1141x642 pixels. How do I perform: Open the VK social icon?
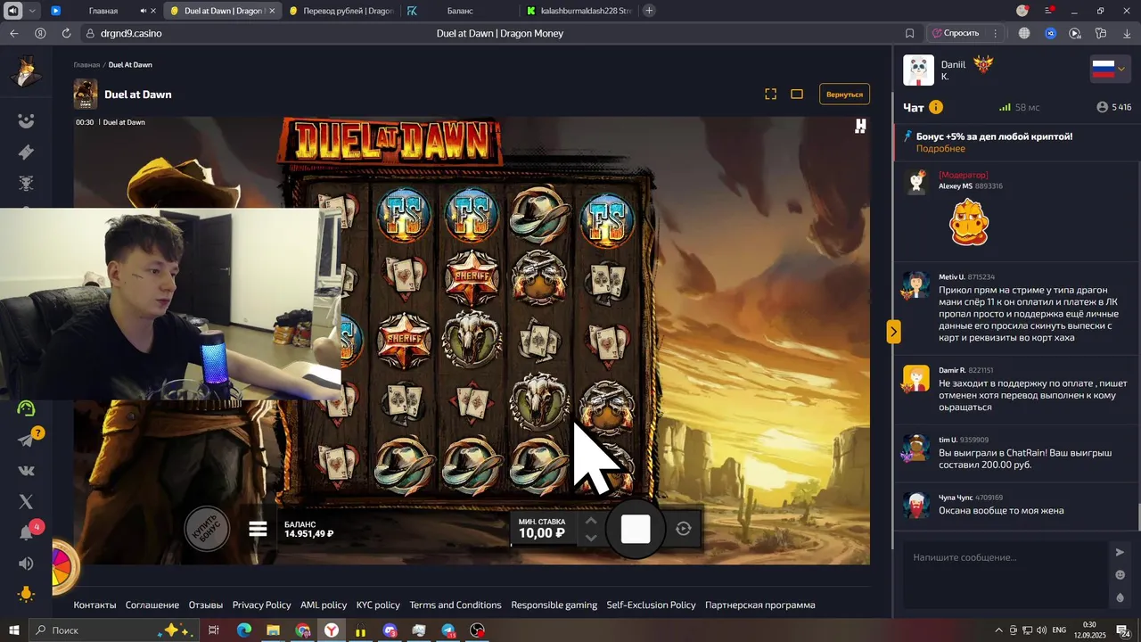27,471
